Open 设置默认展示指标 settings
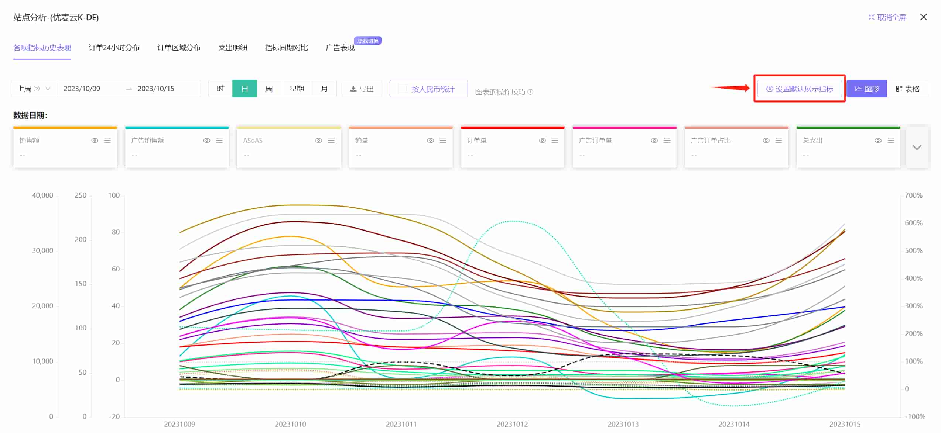Viewport: 941px width, 433px height. (800, 89)
